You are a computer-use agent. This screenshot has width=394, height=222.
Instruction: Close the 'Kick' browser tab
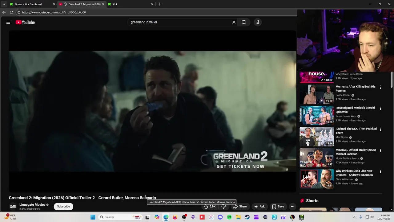point(152,4)
